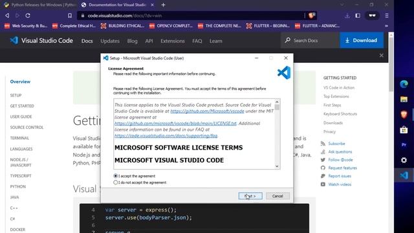Screen dimensions: 414x233
Task: Toggle the browser sidebar panel icon
Action: coord(358,16)
